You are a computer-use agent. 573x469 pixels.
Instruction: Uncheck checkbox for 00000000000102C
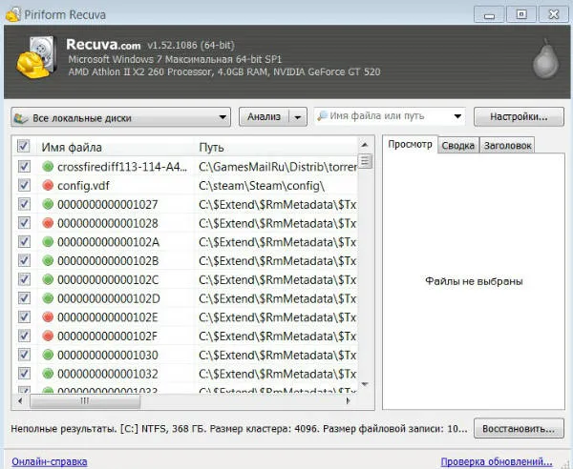click(24, 279)
